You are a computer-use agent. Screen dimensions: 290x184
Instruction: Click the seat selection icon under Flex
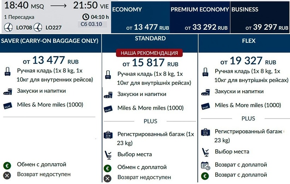205,152
